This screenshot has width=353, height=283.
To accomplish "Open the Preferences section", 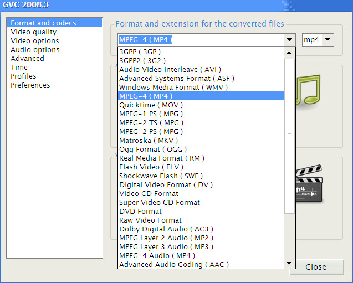I will point(54,85).
